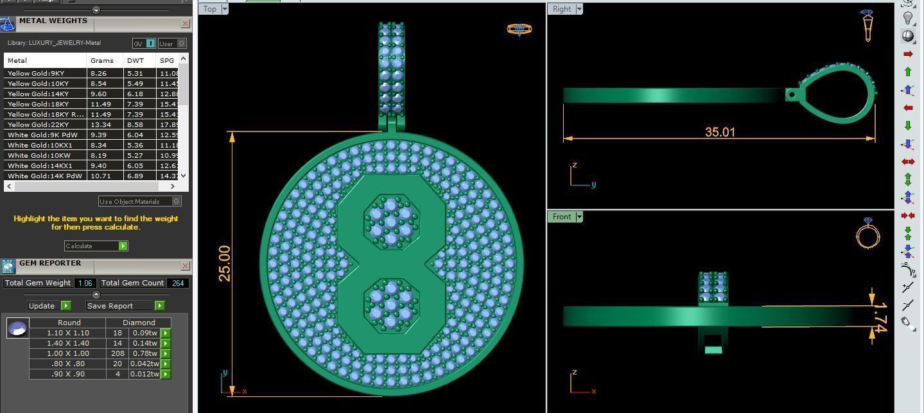The image size is (924, 413).
Task: Click the Gem Reporter panel icon
Action: [x=7, y=267]
